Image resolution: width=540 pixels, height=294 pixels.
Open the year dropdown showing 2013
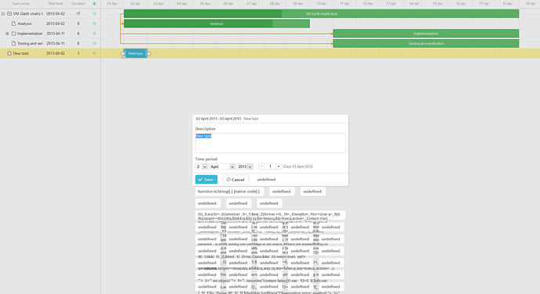[245, 167]
